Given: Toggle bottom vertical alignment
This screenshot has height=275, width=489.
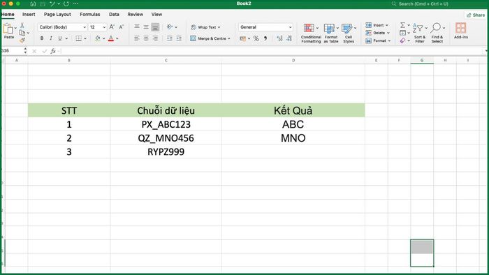Looking at the screenshot, I should coord(155,27).
